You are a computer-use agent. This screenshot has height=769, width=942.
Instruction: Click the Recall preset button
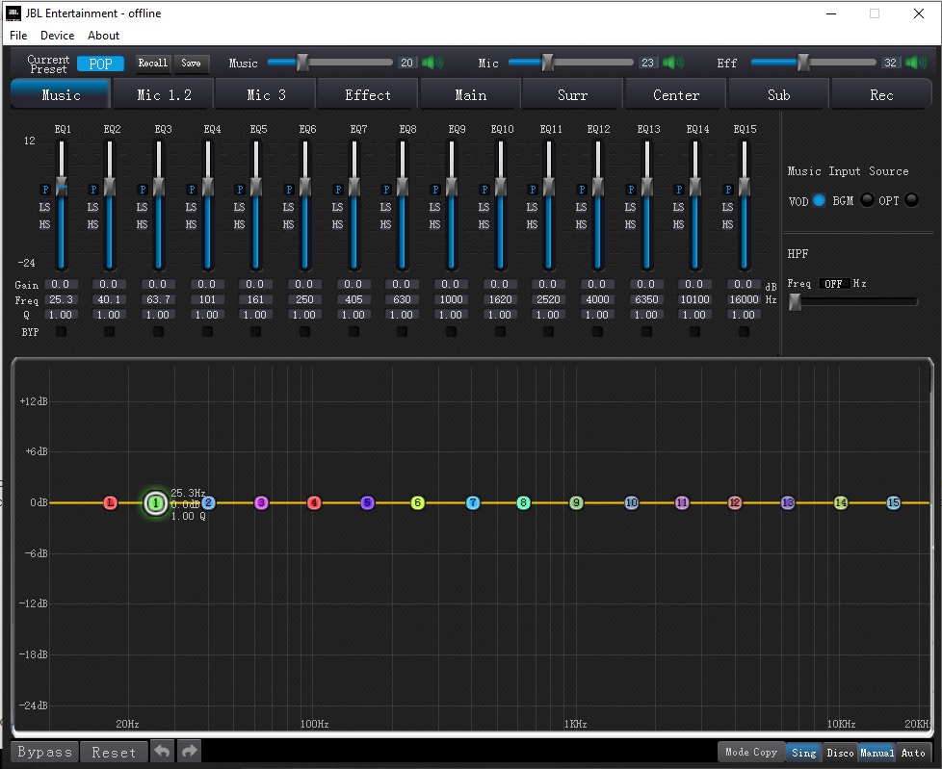[x=152, y=64]
